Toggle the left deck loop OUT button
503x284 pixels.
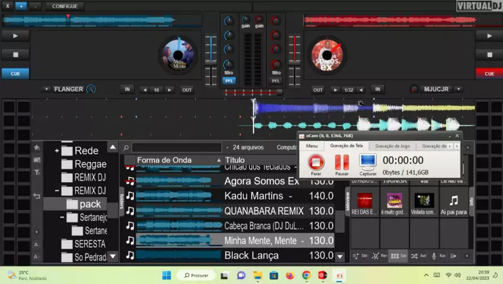point(186,90)
